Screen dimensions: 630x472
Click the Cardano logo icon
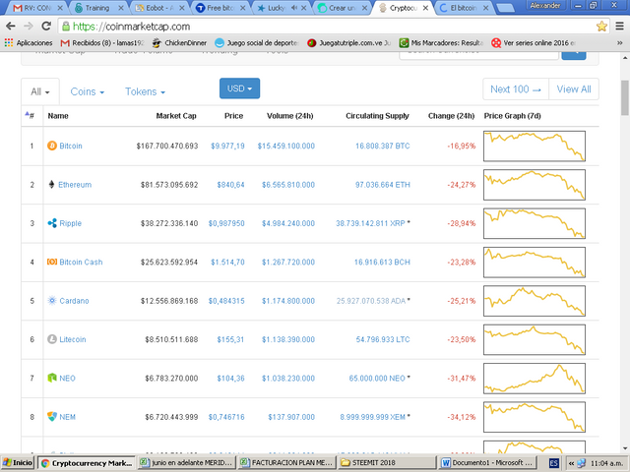coord(52,301)
